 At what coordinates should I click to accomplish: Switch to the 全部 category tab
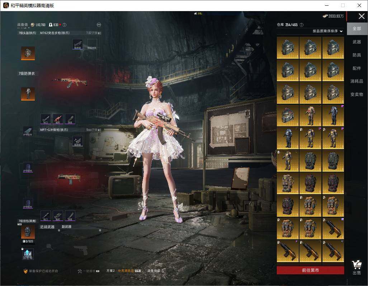[357, 29]
